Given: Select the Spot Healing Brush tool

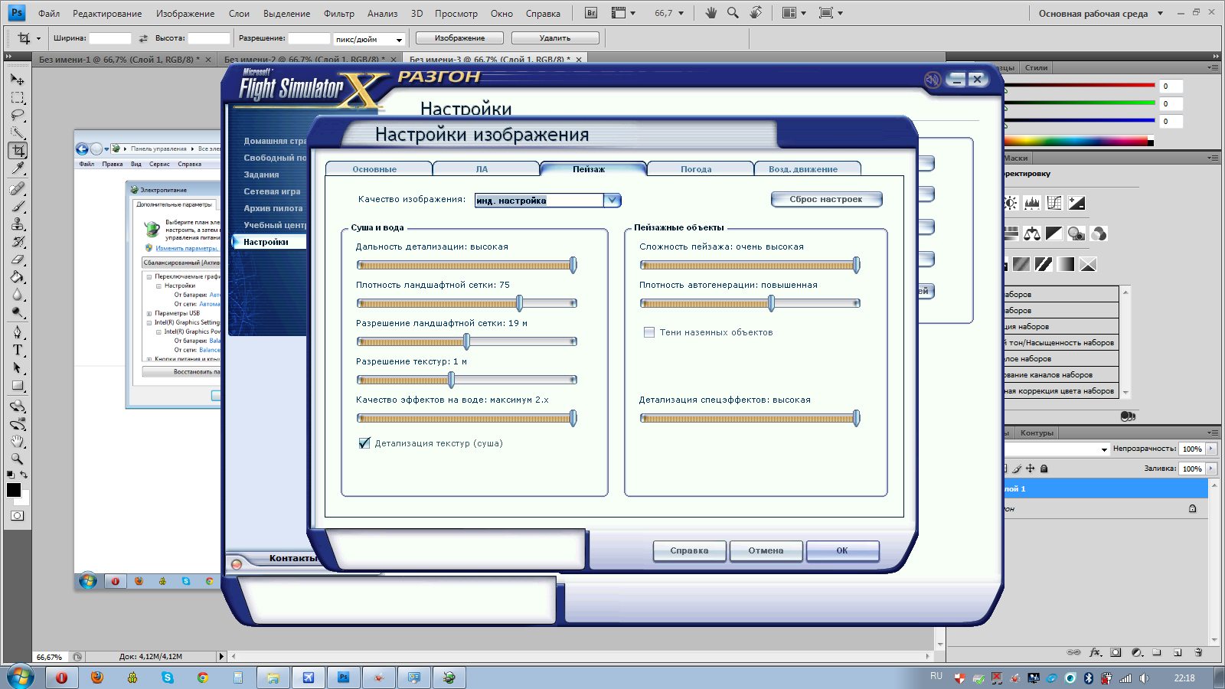Looking at the screenshot, I should pos(17,188).
